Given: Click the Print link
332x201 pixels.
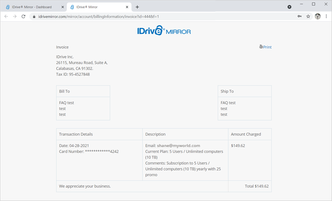Looking at the screenshot, I should click(x=267, y=47).
